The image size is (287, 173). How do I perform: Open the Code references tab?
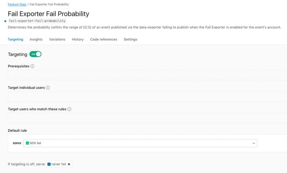[x=103, y=39]
